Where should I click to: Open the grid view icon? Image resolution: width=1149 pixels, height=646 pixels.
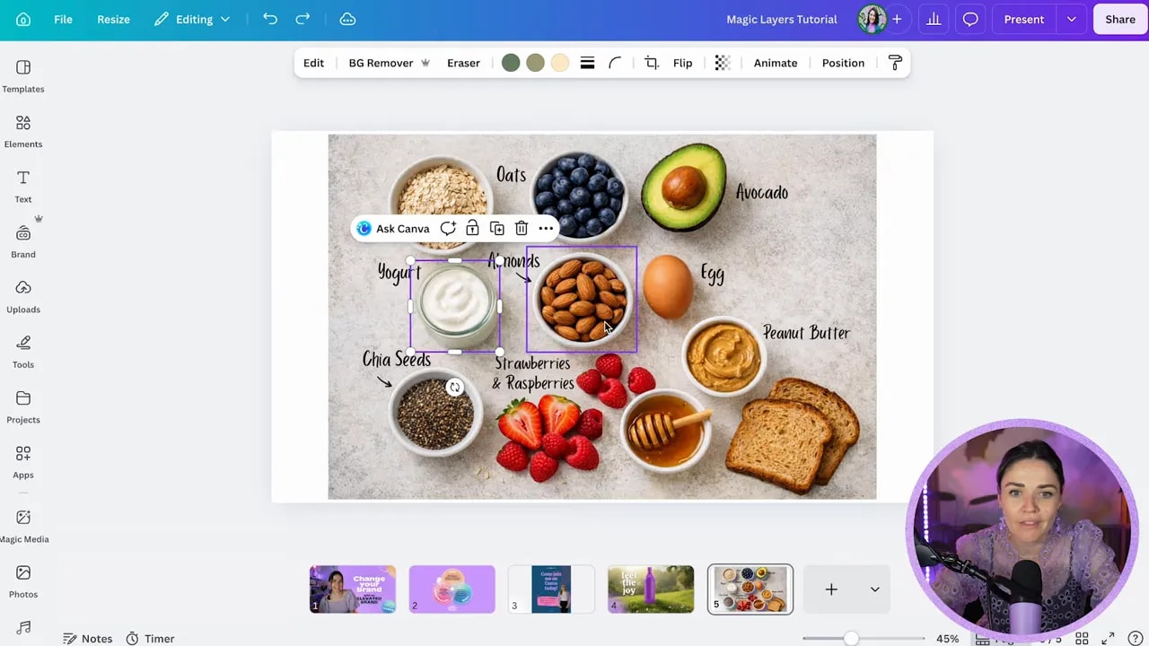coord(1082,639)
